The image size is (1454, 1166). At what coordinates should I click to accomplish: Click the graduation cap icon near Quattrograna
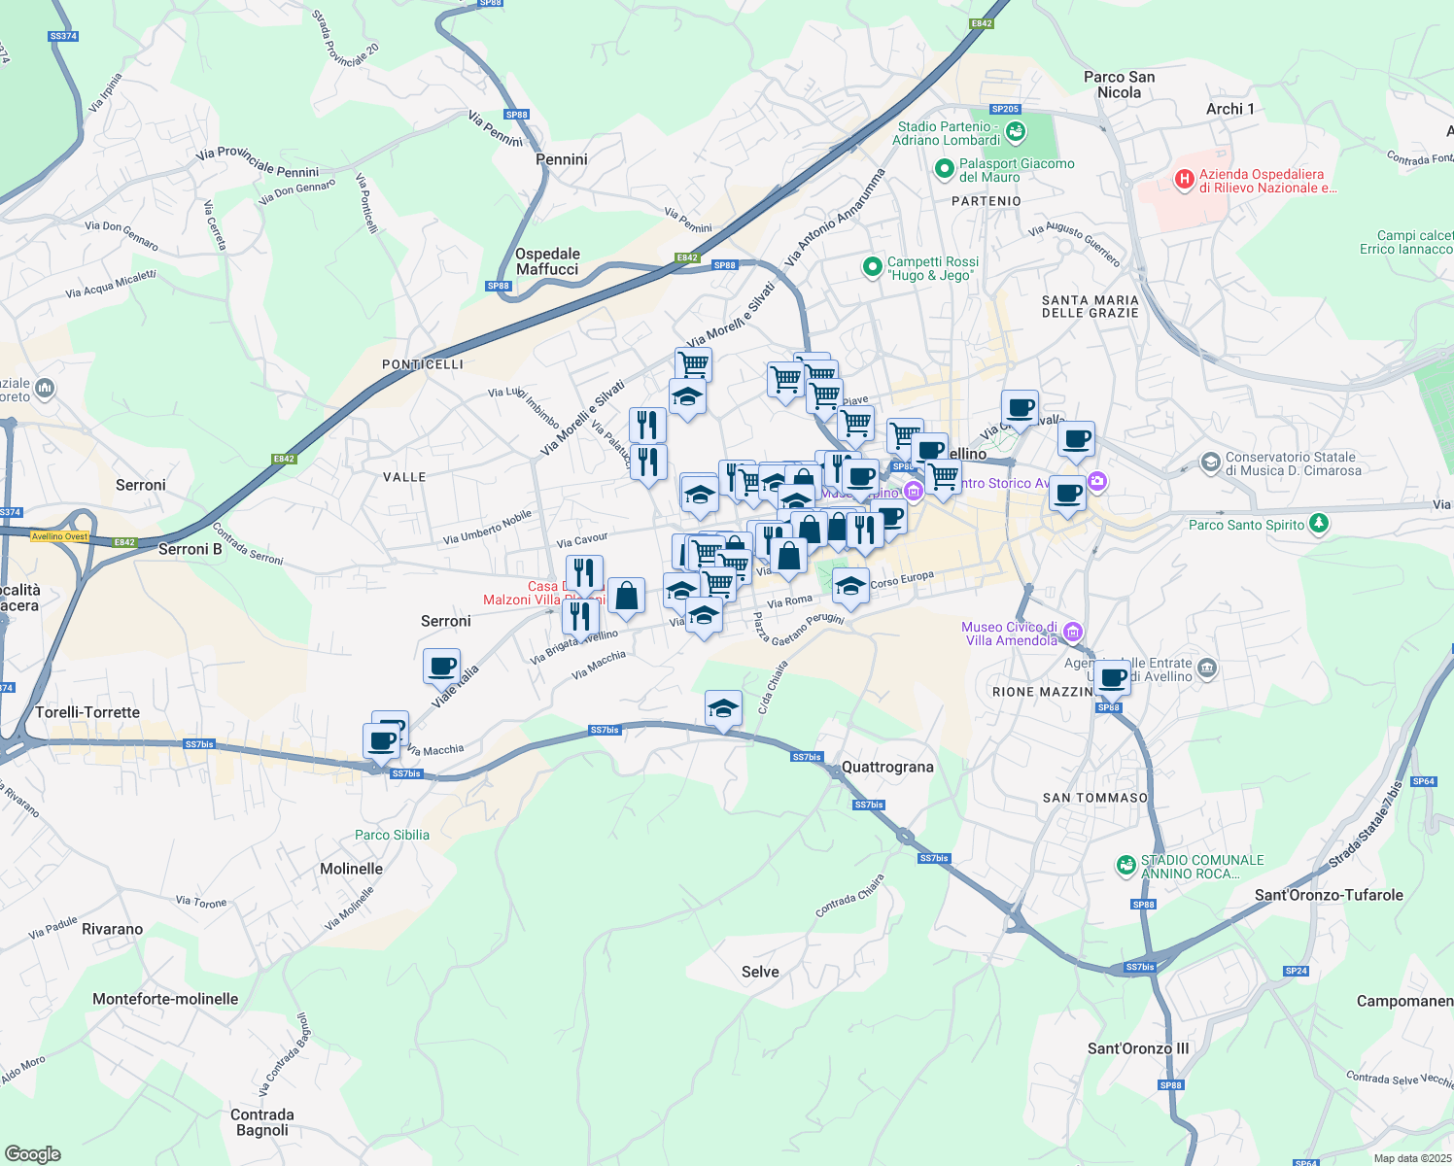click(723, 709)
